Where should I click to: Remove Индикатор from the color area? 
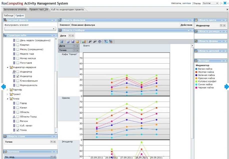point(225,26)
